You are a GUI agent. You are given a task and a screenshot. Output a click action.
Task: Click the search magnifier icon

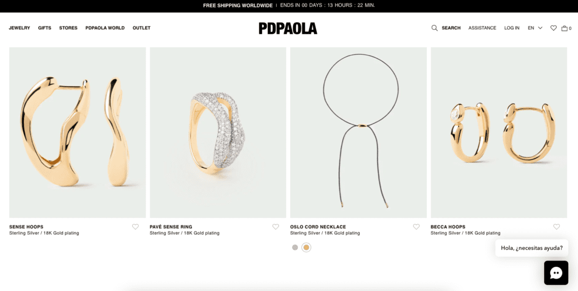[435, 28]
